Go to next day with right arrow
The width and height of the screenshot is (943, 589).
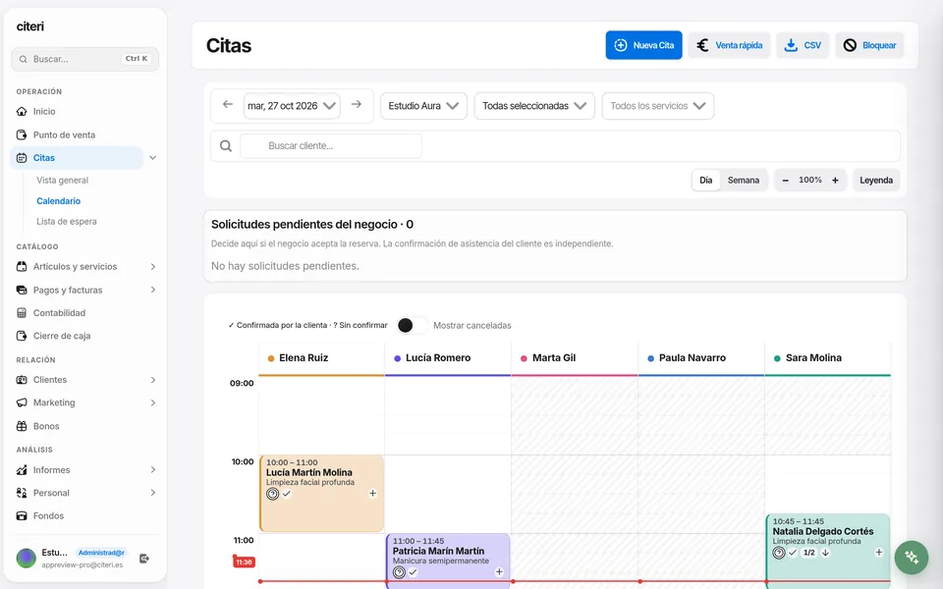[x=357, y=105]
